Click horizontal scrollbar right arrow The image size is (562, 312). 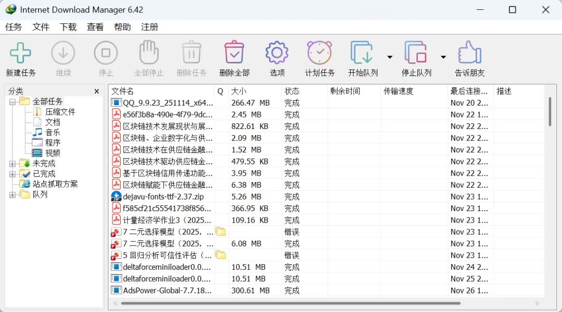tap(537, 303)
